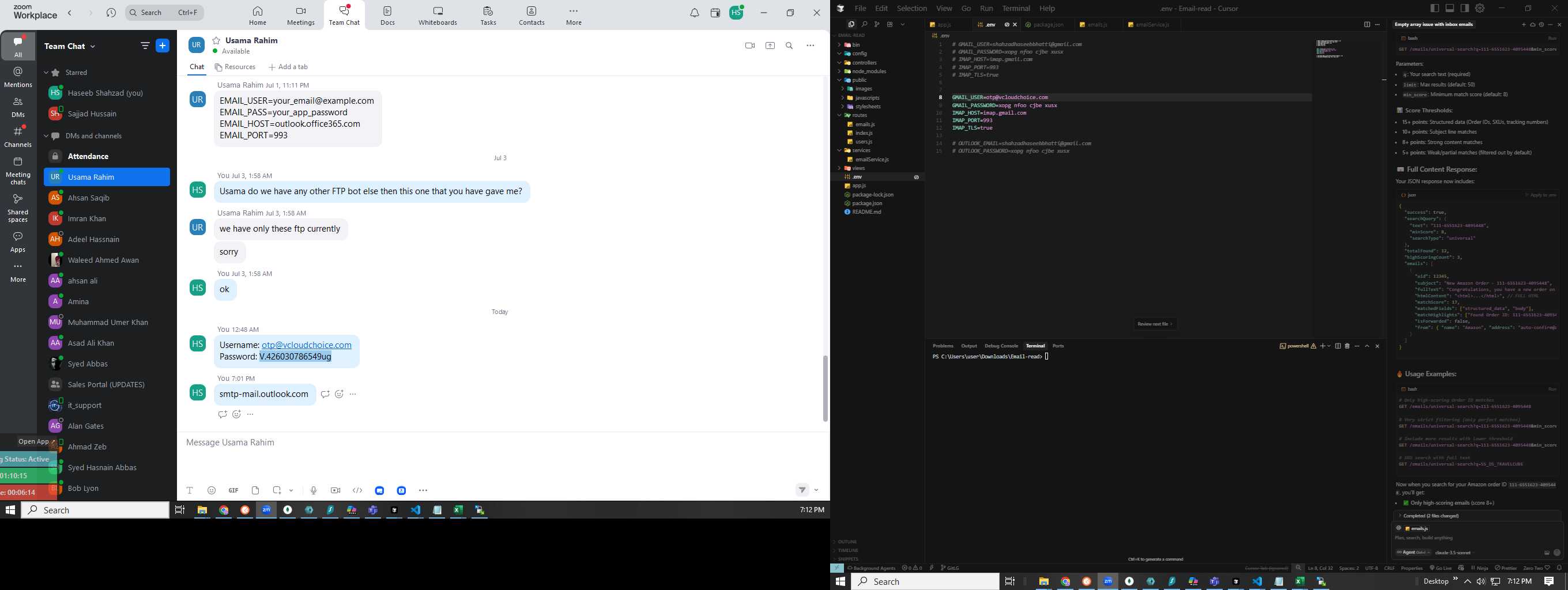Click the share screen icon in chat header
Viewport: 1568px width, 590px height.
tap(770, 46)
